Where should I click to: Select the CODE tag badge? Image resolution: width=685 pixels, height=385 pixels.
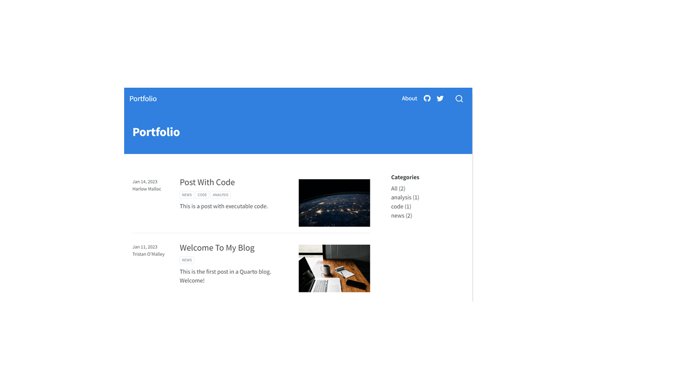tap(202, 195)
